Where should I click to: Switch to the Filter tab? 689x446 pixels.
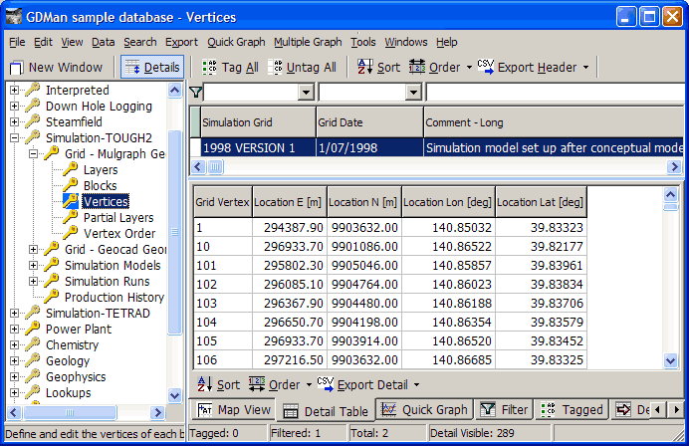tap(505, 410)
